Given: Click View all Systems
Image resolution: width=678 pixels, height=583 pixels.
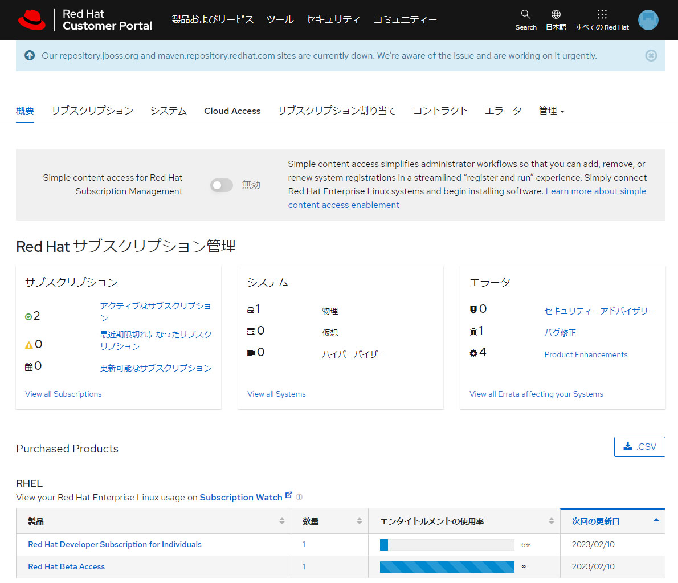Looking at the screenshot, I should [x=276, y=394].
